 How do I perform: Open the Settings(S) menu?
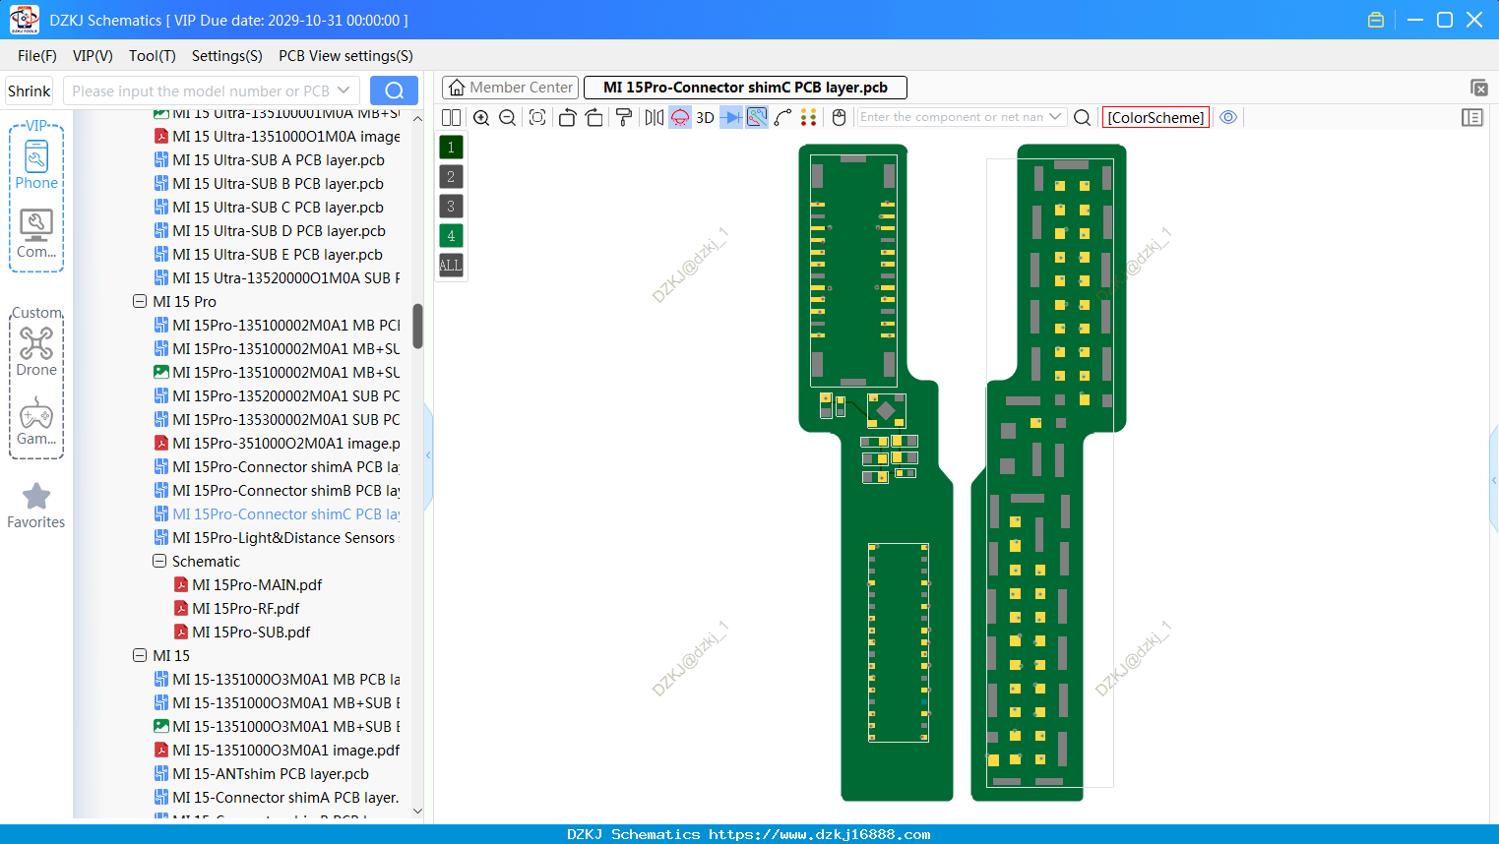tap(227, 56)
